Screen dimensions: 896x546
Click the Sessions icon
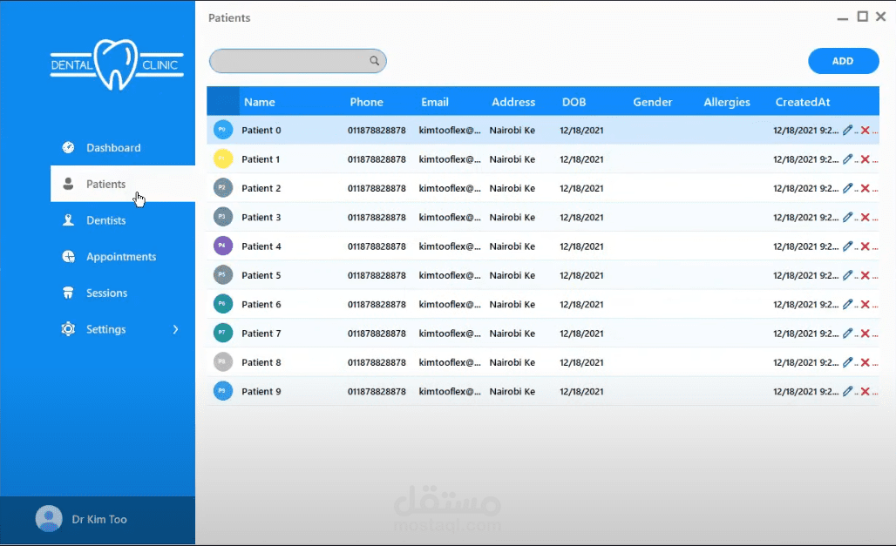pyautogui.click(x=68, y=293)
